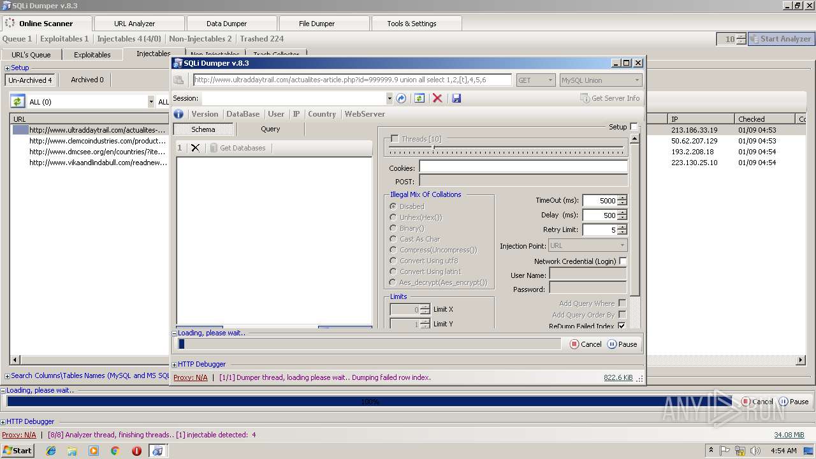This screenshot has height=459, width=816.
Task: Click the injection URL address field
Action: pos(352,80)
